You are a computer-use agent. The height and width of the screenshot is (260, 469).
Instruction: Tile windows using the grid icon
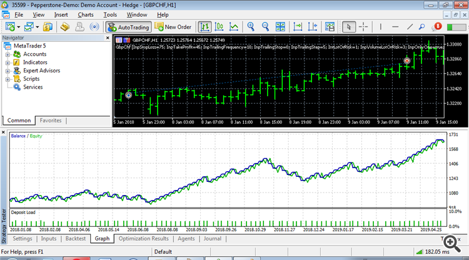coord(280,27)
